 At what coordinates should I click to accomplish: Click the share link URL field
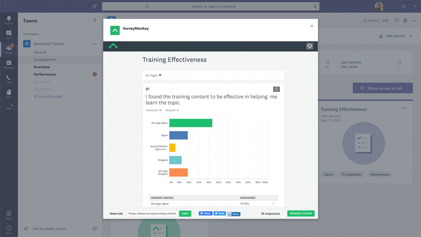[152, 214]
